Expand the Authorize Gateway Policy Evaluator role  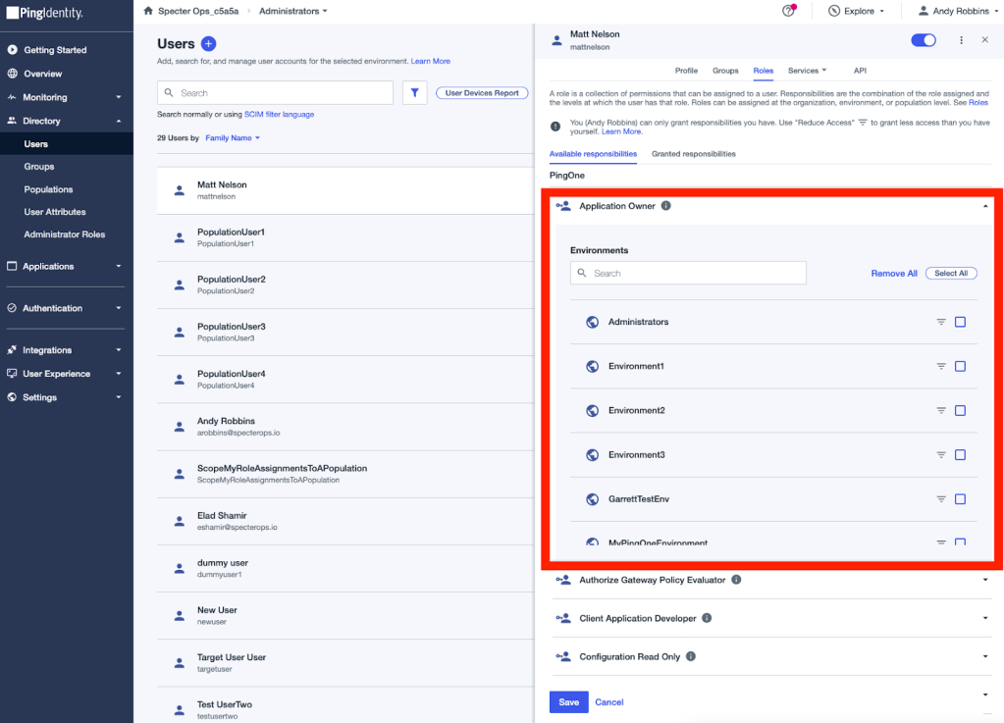984,580
